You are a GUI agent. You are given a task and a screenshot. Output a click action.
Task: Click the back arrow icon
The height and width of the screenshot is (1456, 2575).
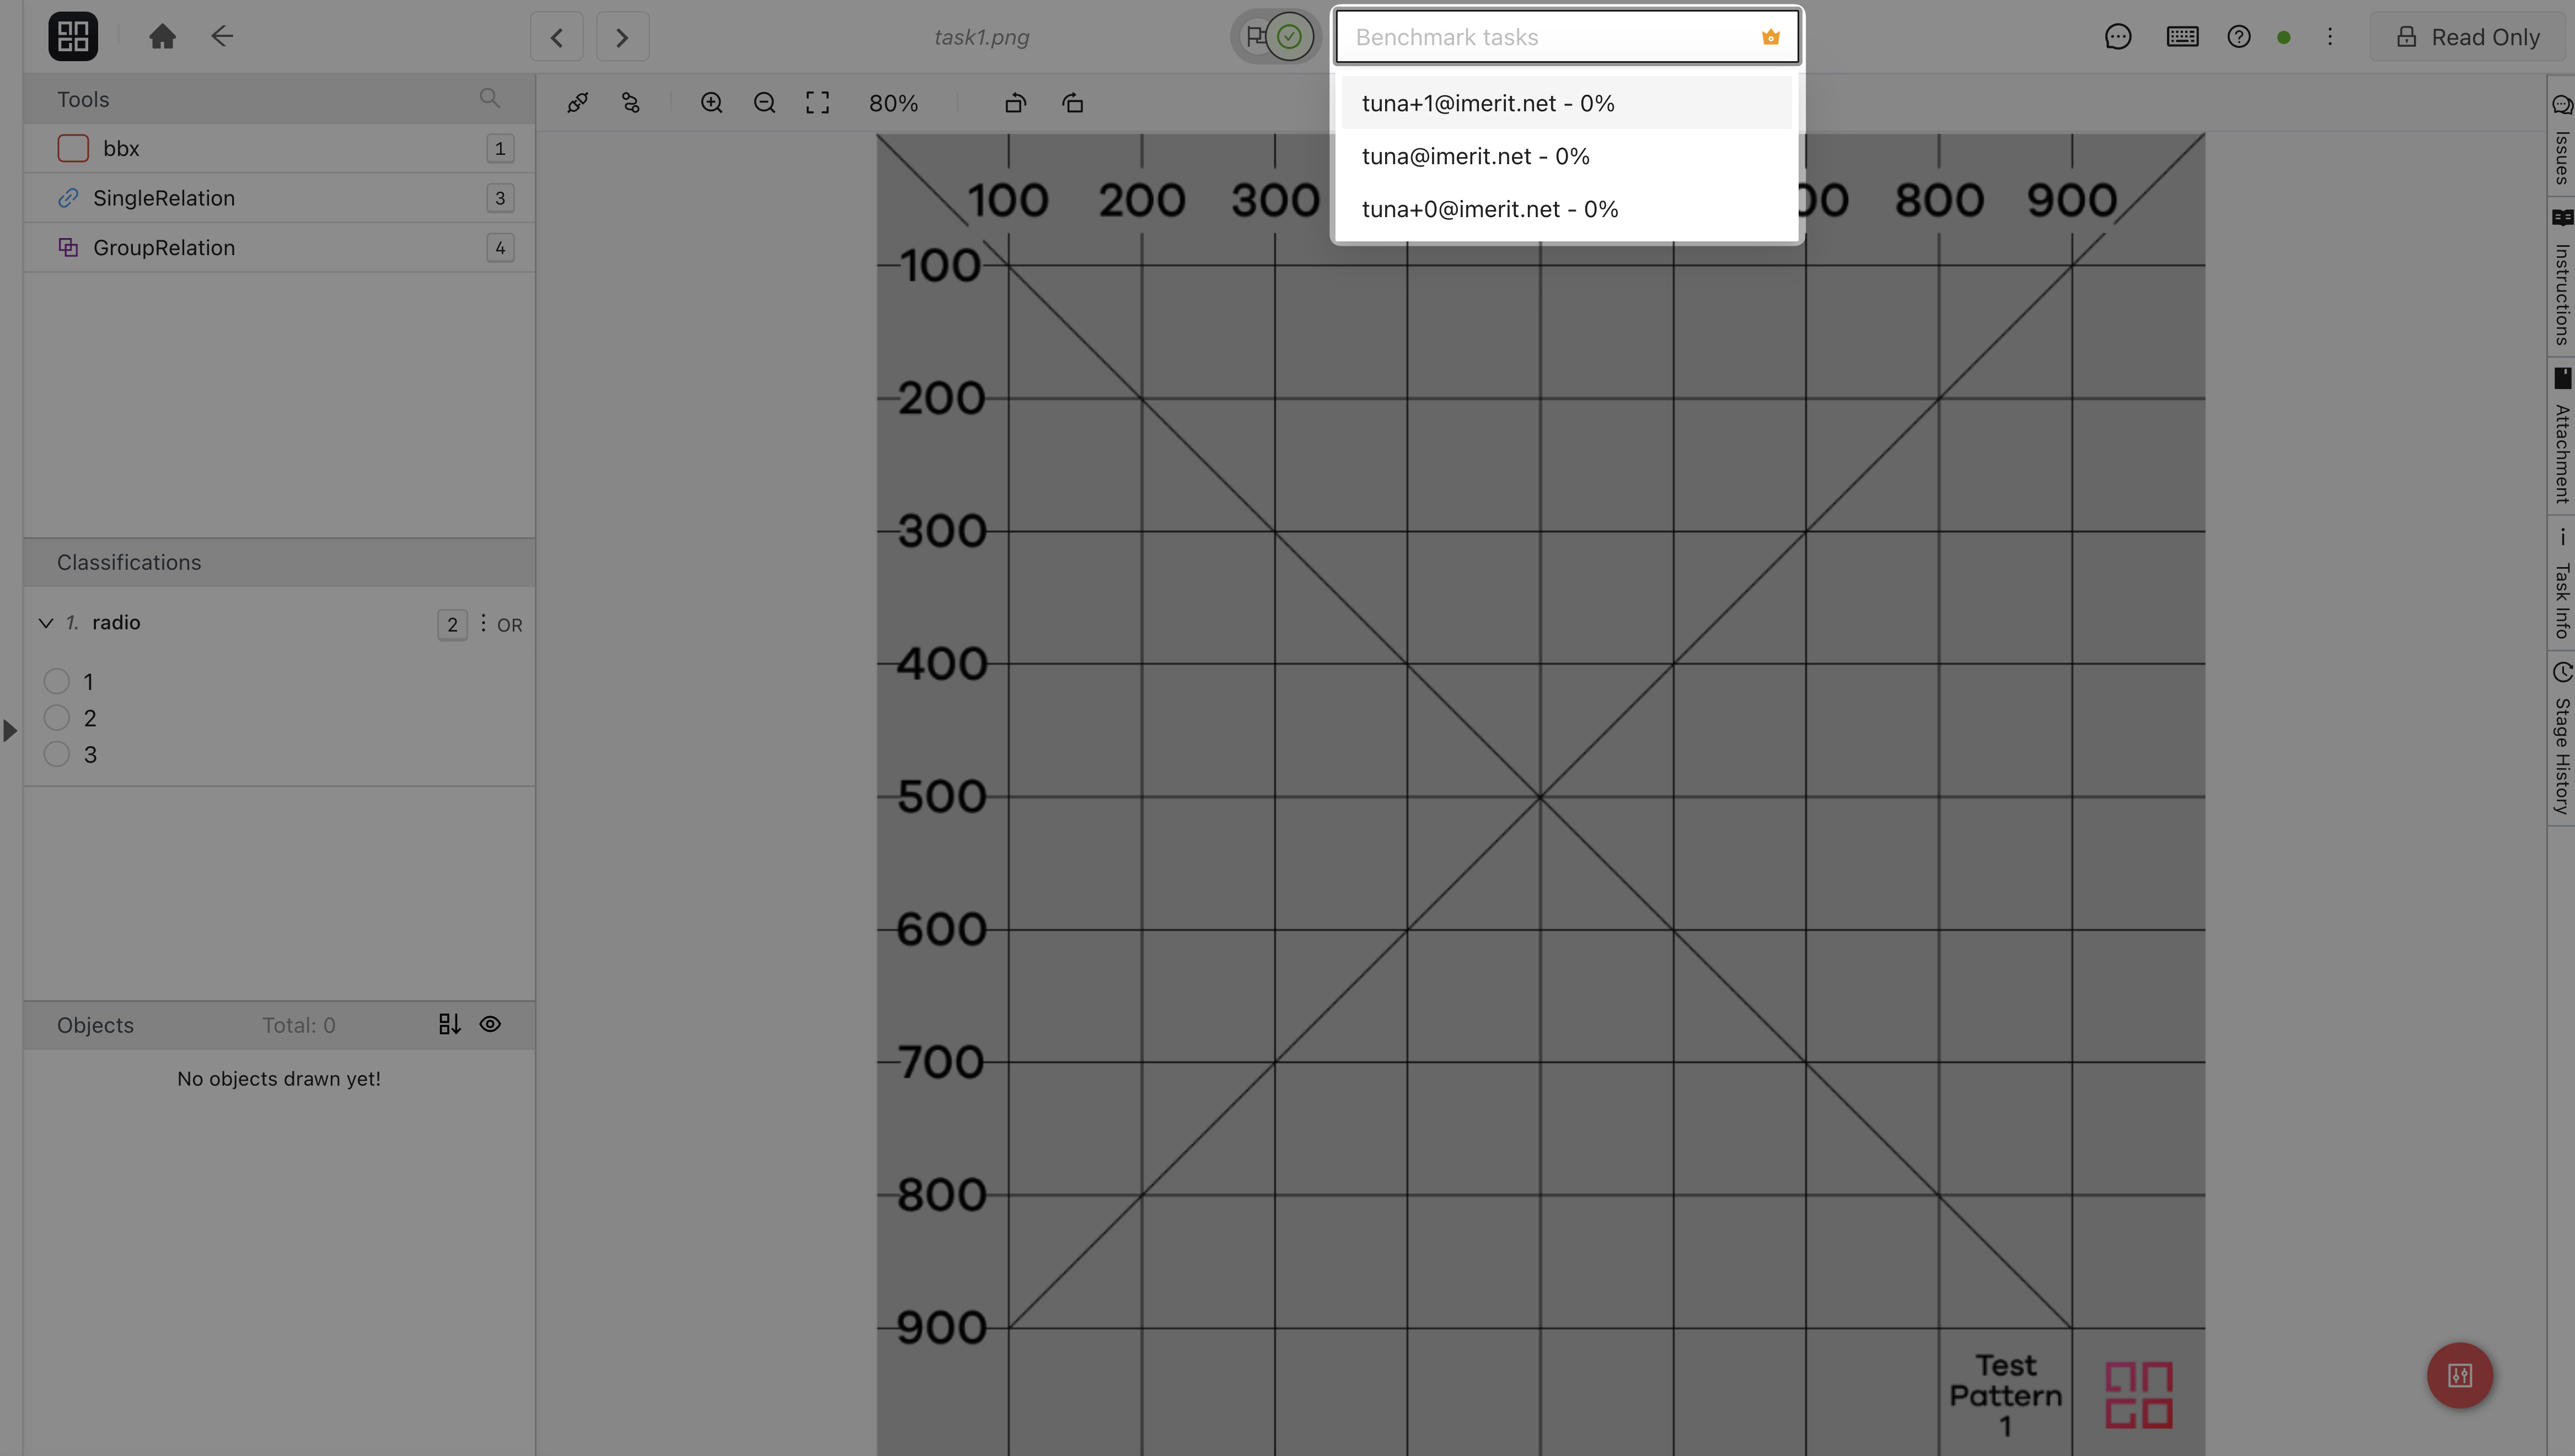pyautogui.click(x=221, y=37)
